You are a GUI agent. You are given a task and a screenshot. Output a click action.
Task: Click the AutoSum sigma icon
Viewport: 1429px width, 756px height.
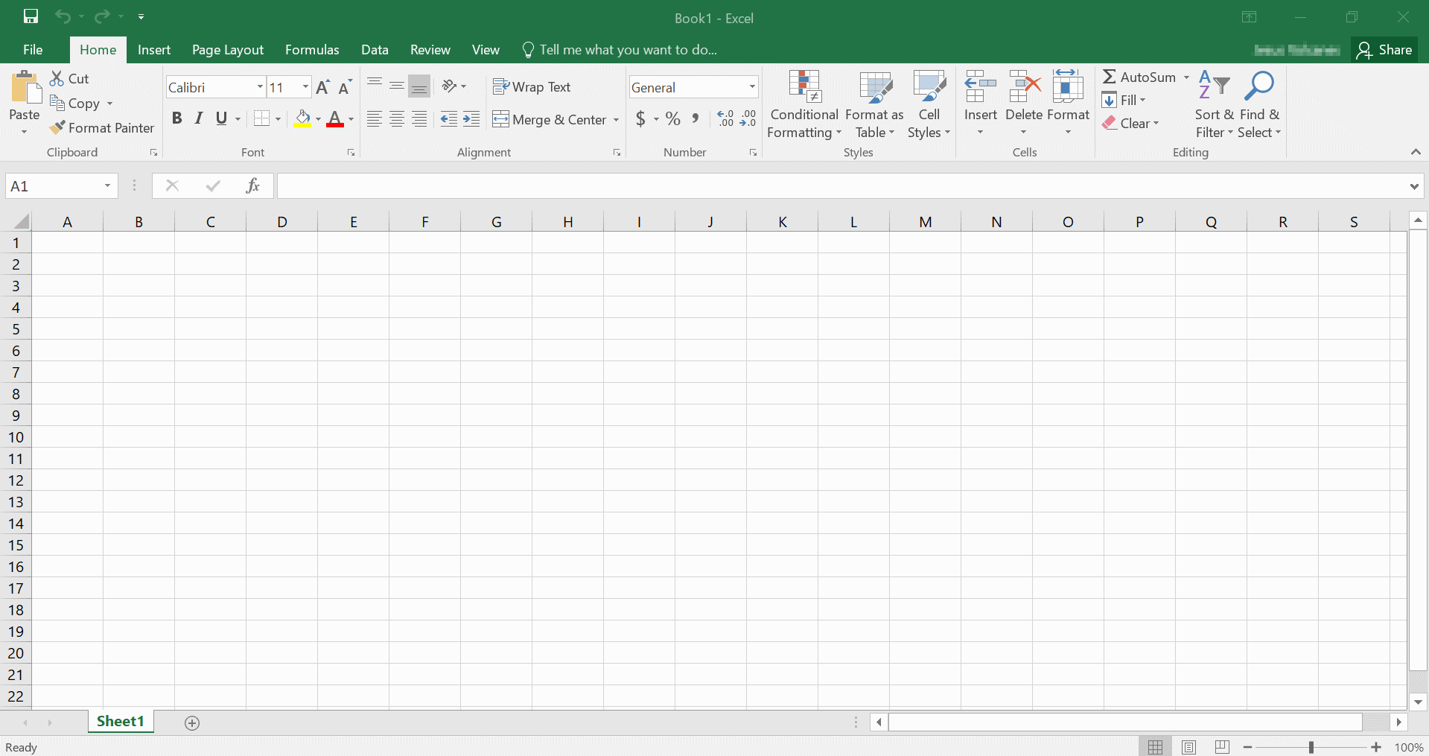click(x=1109, y=77)
